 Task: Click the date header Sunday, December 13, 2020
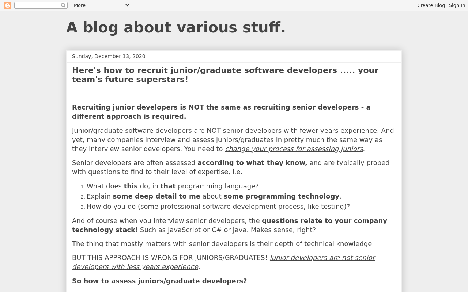click(x=109, y=56)
